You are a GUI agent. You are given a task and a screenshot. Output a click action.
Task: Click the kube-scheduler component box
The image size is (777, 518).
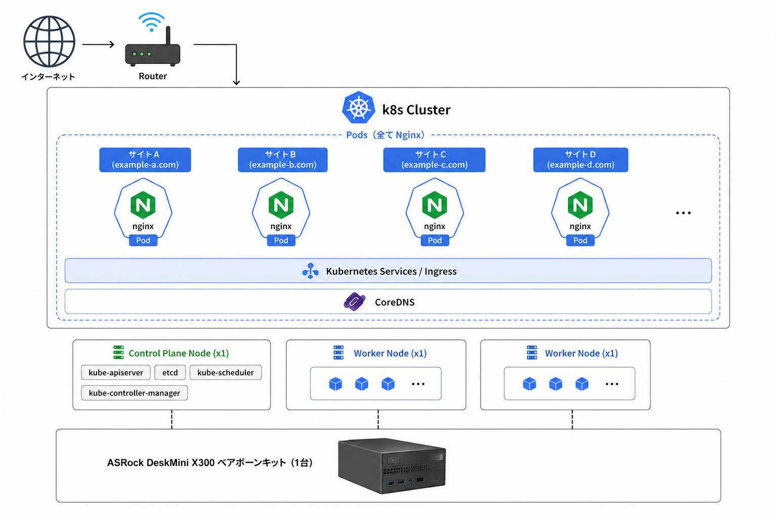(x=226, y=372)
